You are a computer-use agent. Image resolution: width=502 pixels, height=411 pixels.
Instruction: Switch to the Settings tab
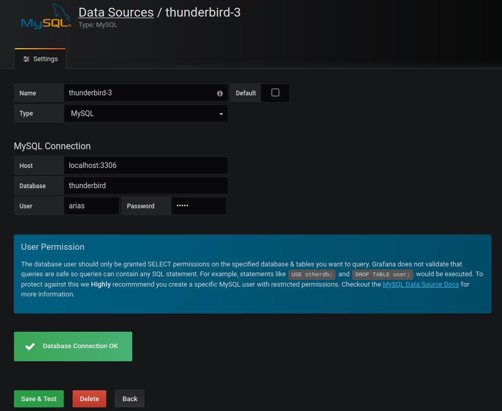coord(40,59)
